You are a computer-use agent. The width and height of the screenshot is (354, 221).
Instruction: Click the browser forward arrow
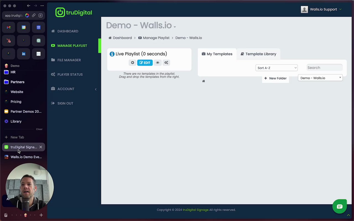(35, 6)
